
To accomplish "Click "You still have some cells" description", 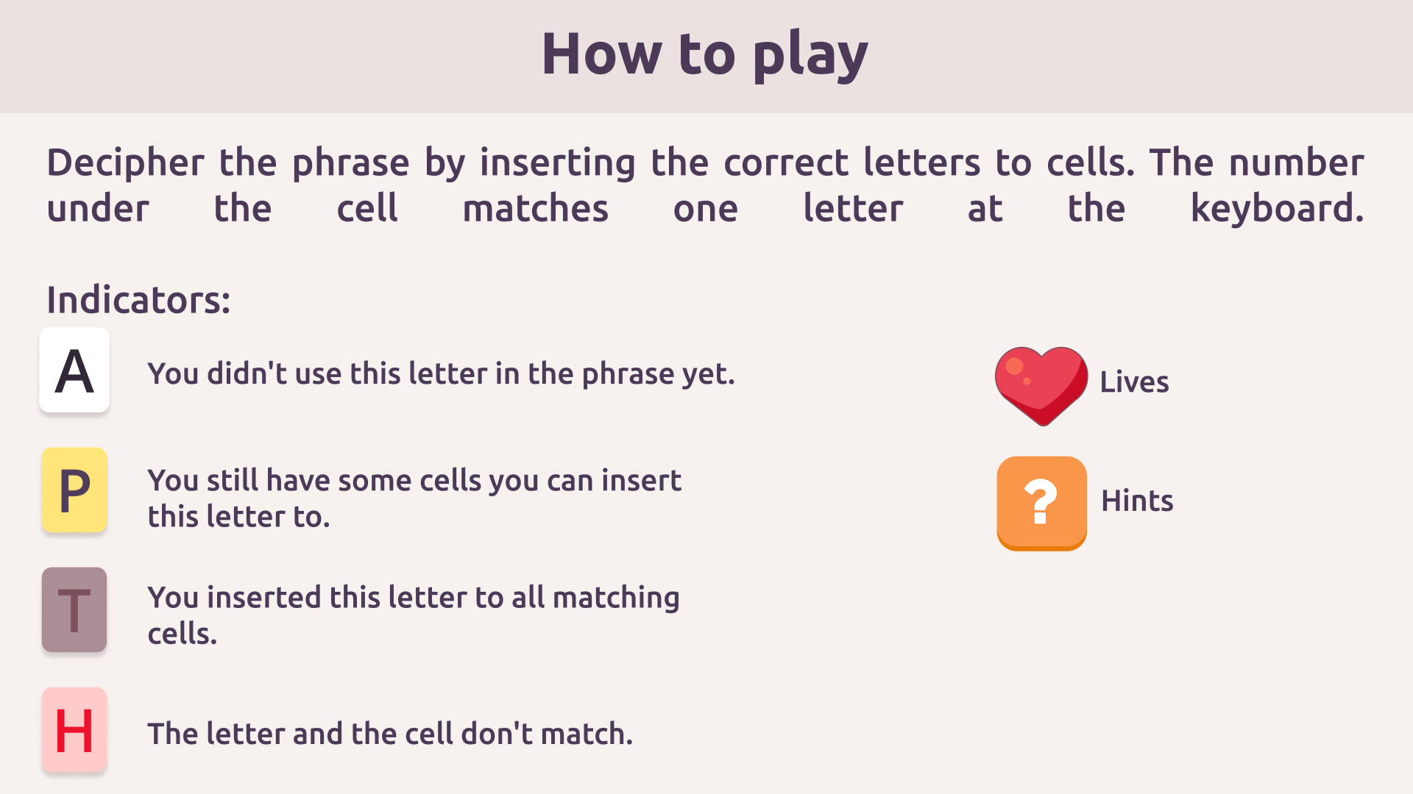I will 414,498.
